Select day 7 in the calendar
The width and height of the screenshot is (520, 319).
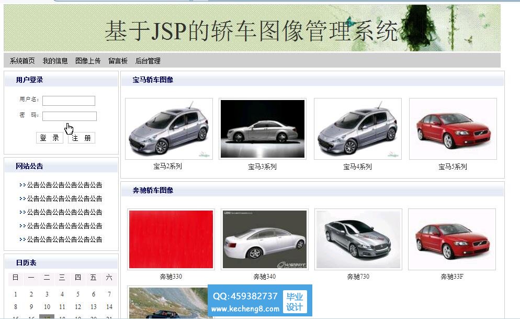tap(109, 294)
